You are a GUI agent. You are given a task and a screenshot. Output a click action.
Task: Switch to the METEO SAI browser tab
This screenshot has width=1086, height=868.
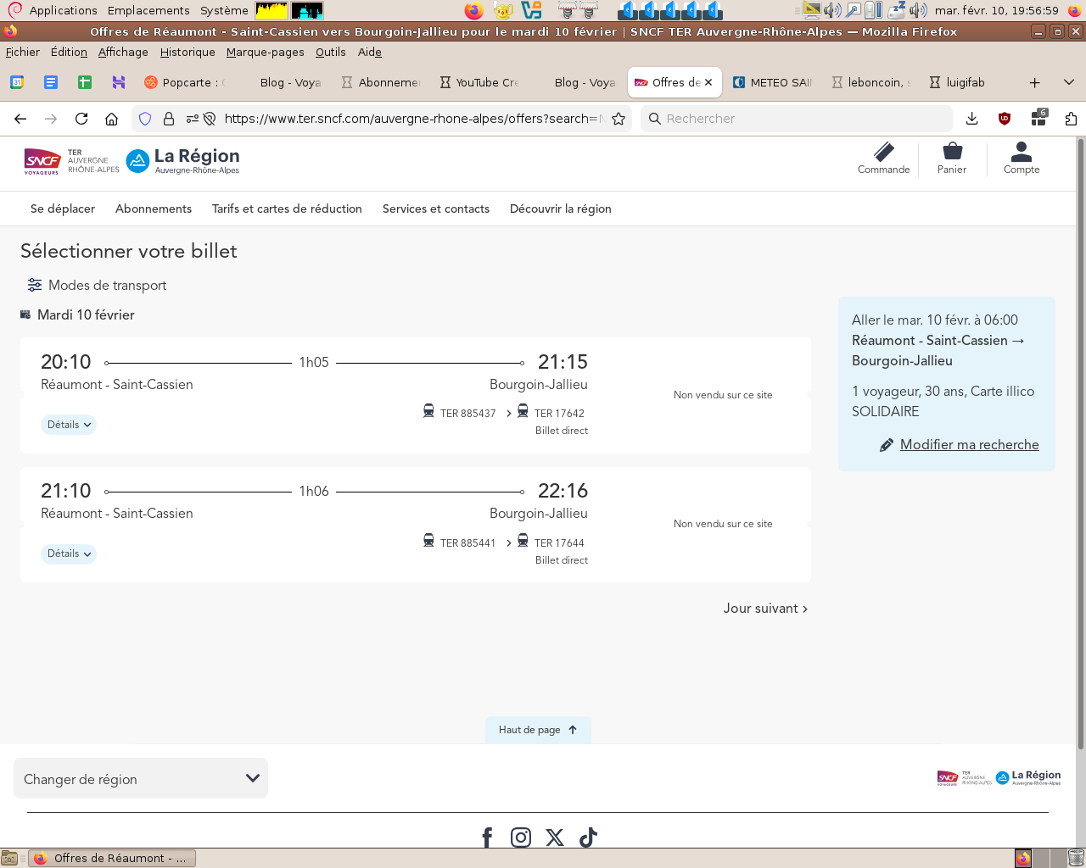tap(773, 82)
